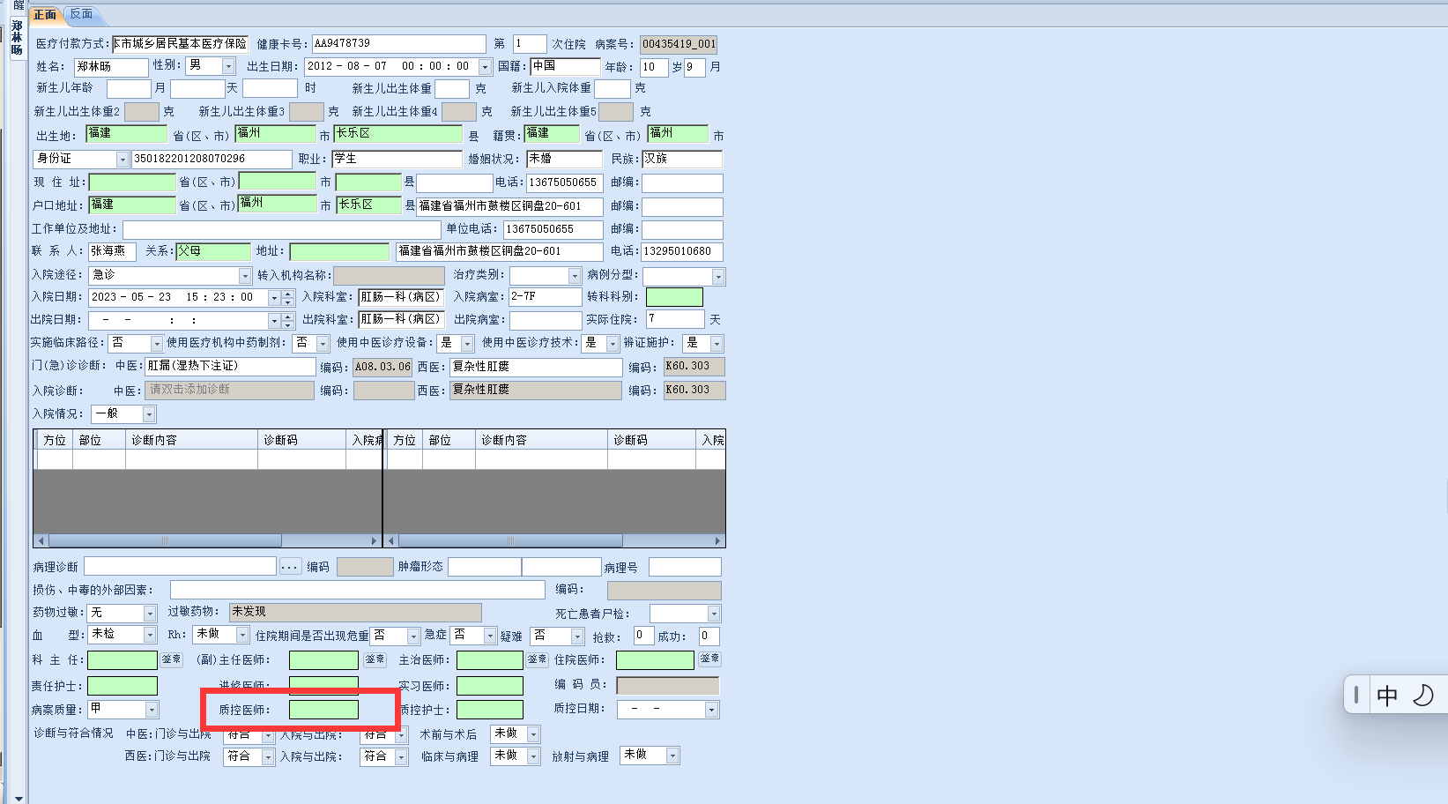Click the 签章 button beside 科主任
This screenshot has height=804, width=1448.
coord(171,659)
